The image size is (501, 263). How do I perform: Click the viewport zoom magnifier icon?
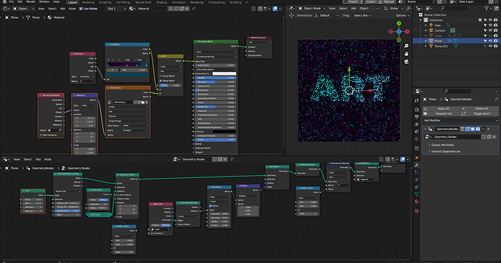[406, 46]
